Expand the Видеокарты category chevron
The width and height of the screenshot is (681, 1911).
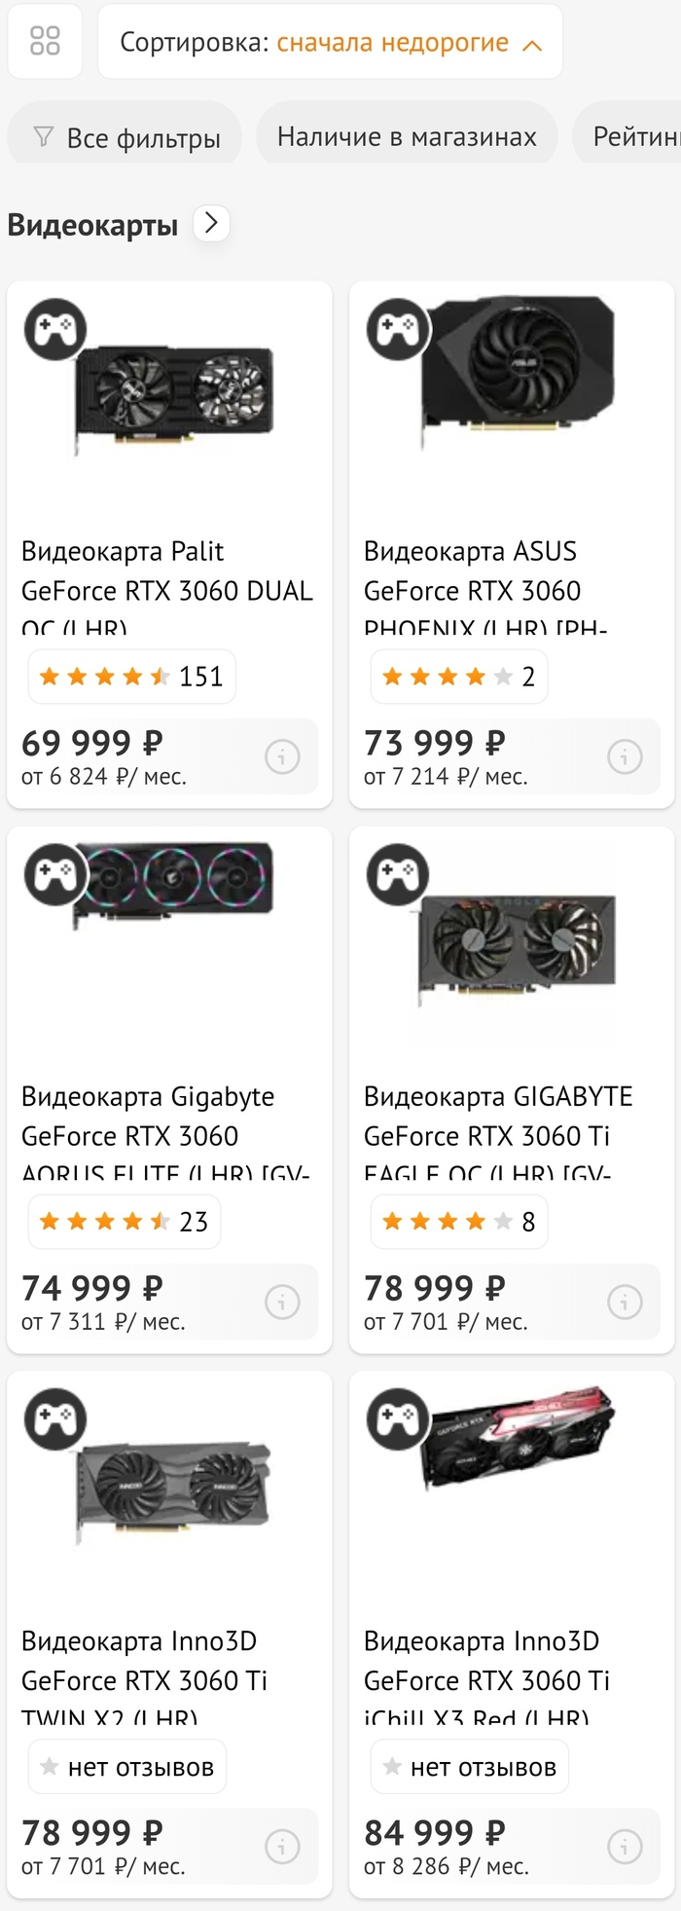tap(211, 224)
